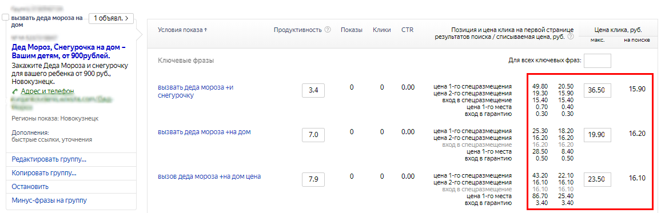Click the max bid field showing 36.50

[598, 90]
